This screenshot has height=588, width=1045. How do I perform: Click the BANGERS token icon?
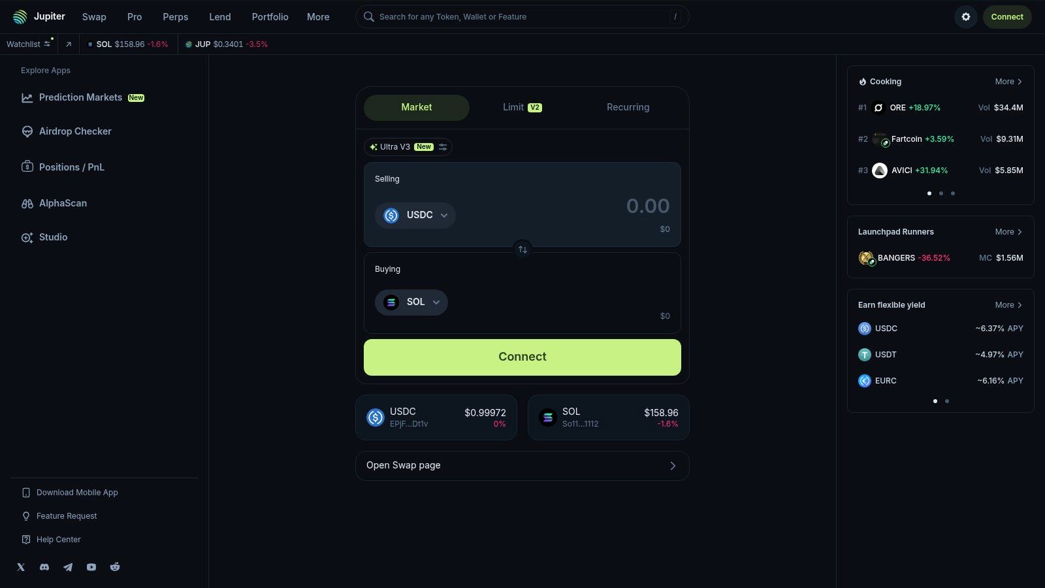click(867, 258)
